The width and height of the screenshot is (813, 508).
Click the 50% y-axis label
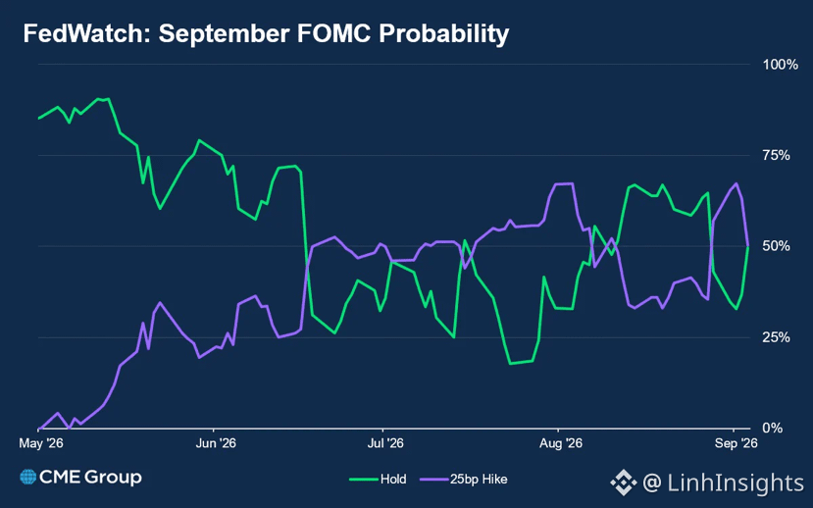(776, 246)
